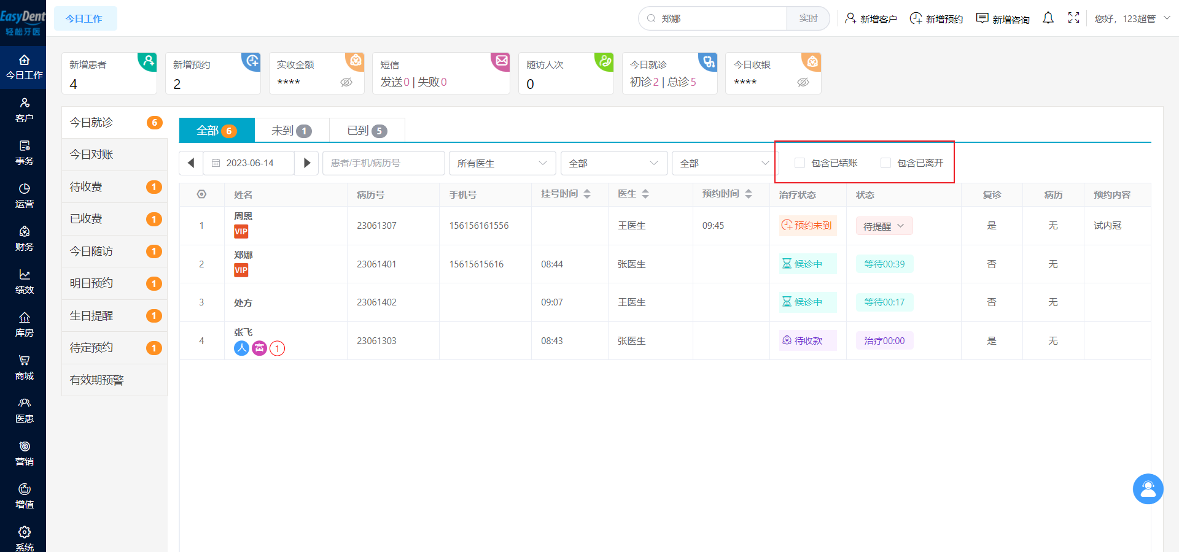This screenshot has height=552, width=1179.
Task: Open 明日预约 list item
Action: pyautogui.click(x=114, y=283)
